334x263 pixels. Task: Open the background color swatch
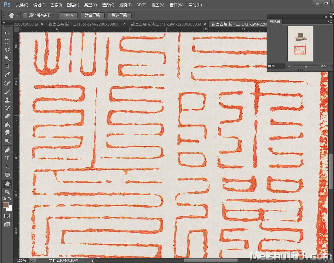click(10, 209)
